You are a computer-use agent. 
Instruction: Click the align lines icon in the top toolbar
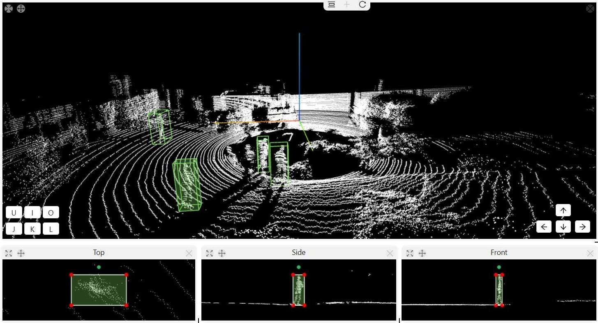(x=332, y=5)
